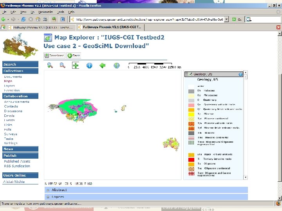Click the legend panel scroll up arrow
Viewport: 282px width, 211px height.
[246, 73]
